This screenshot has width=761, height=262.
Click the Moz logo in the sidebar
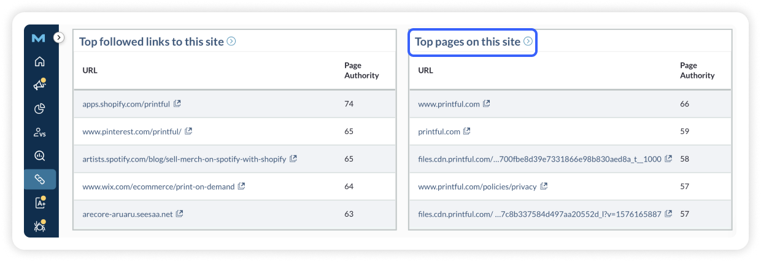click(x=38, y=38)
